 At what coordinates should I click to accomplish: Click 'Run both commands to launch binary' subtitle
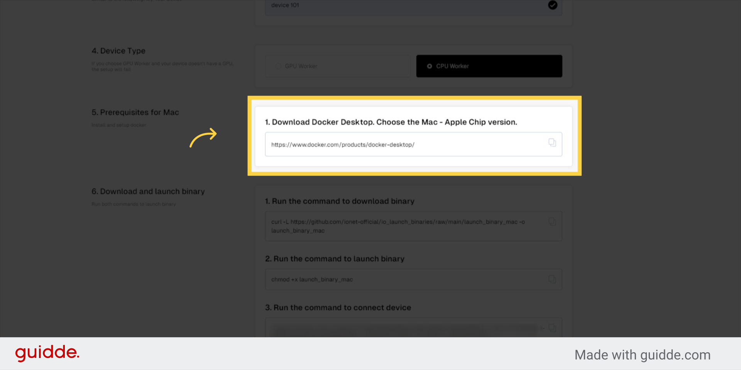click(x=134, y=204)
